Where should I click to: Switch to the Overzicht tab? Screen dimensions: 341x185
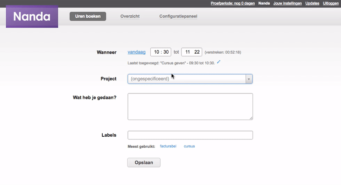[x=130, y=16]
